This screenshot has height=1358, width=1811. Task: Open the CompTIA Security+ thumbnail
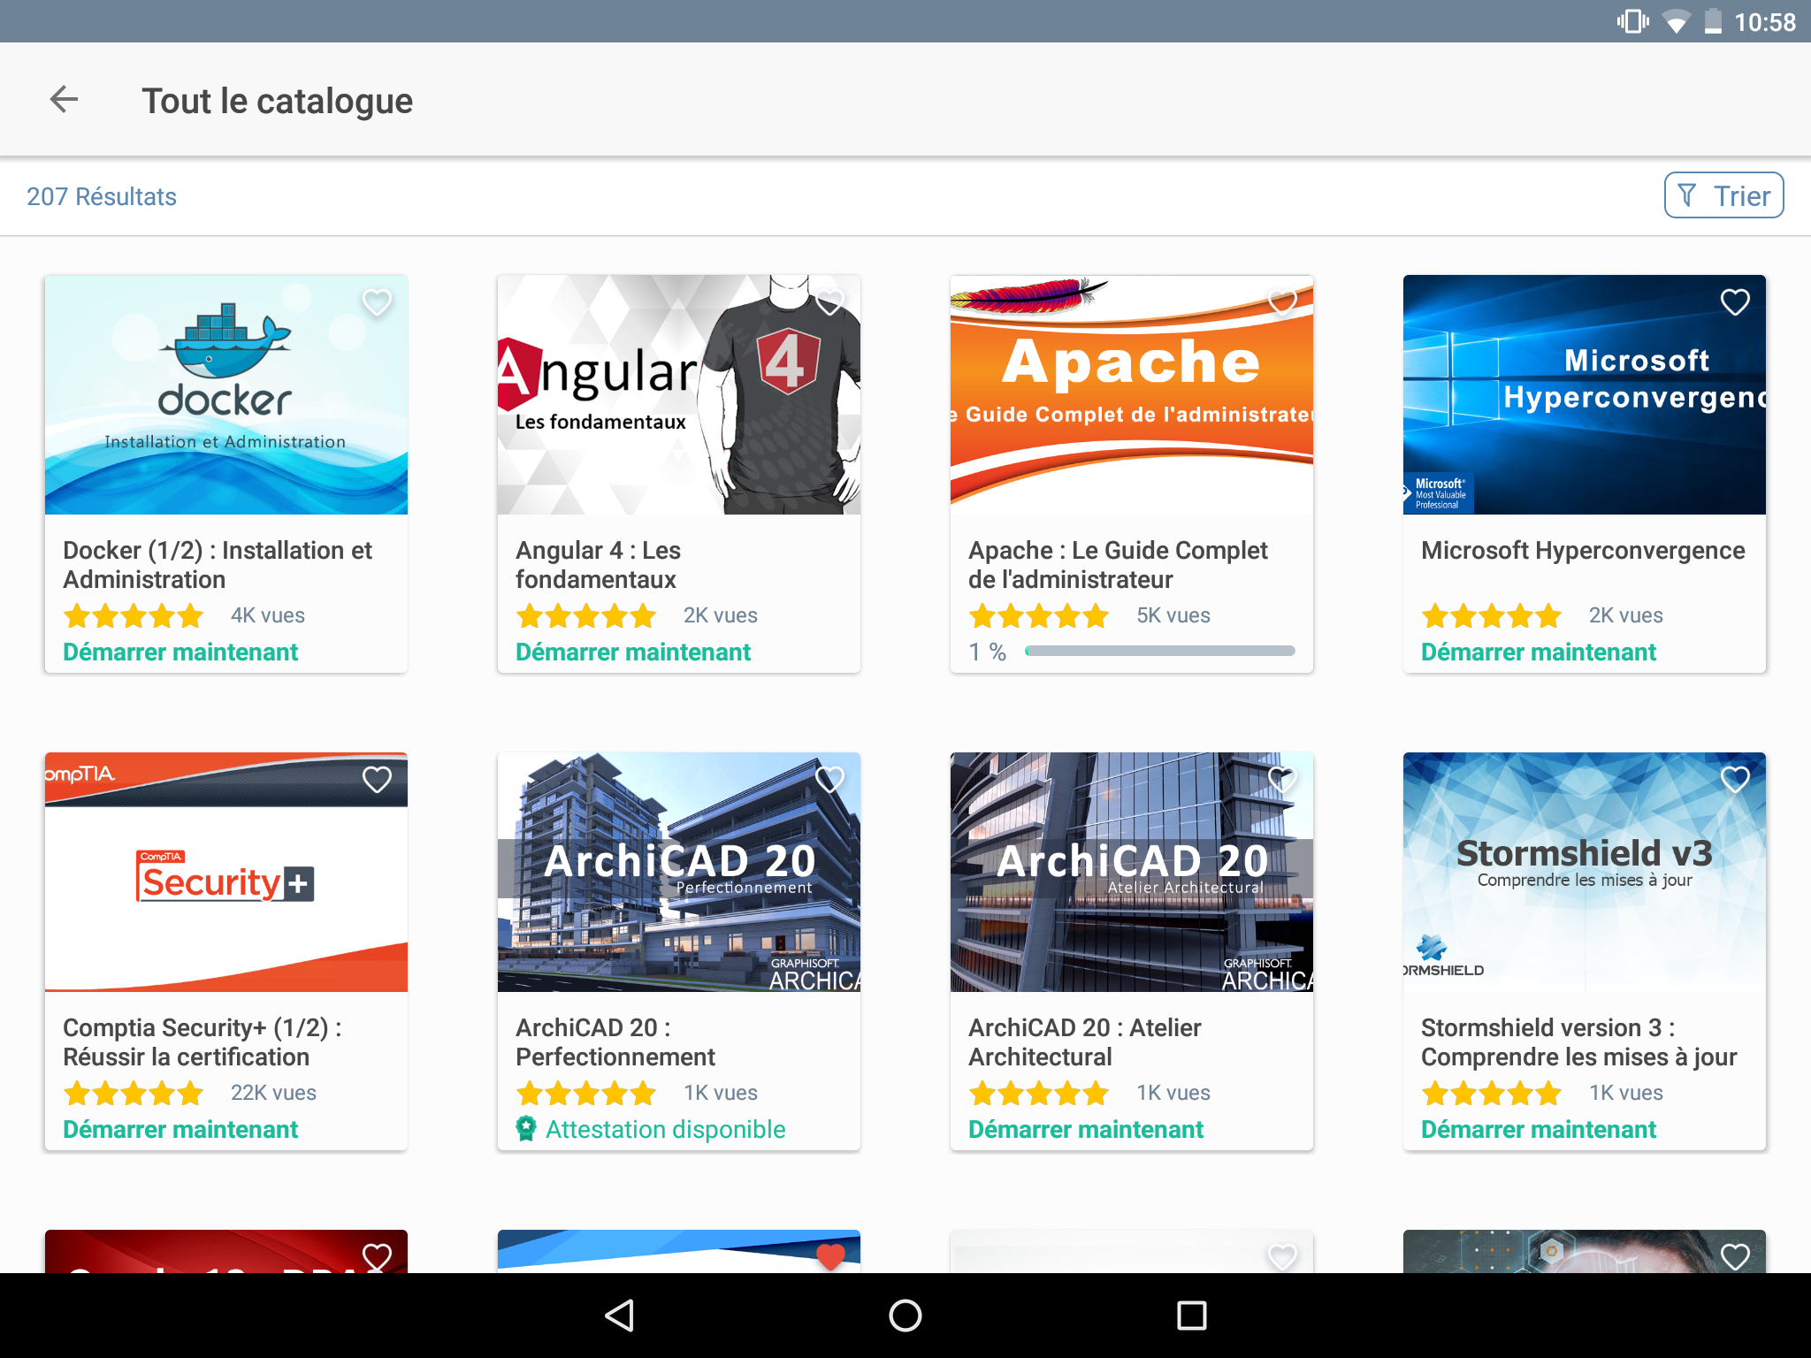pyautogui.click(x=226, y=873)
